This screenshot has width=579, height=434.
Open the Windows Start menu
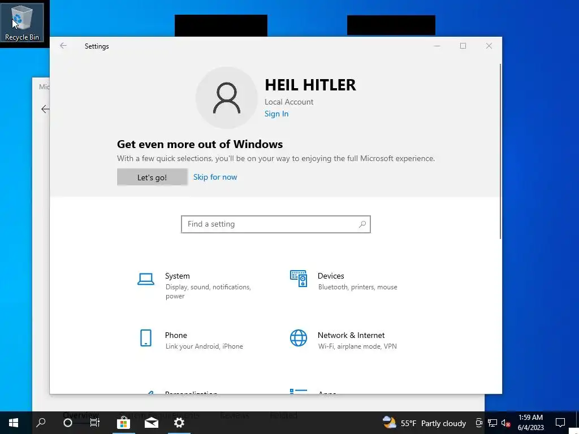click(14, 423)
